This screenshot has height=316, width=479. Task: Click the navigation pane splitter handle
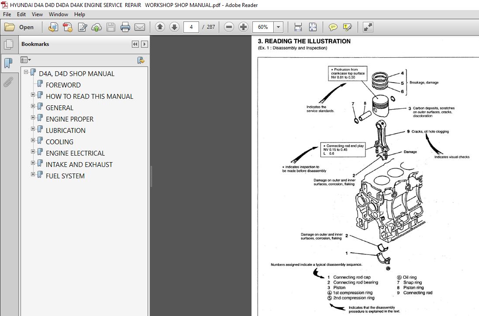pyautogui.click(x=151, y=176)
